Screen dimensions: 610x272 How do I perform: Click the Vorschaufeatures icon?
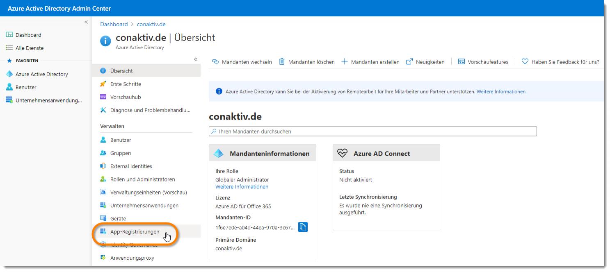461,62
